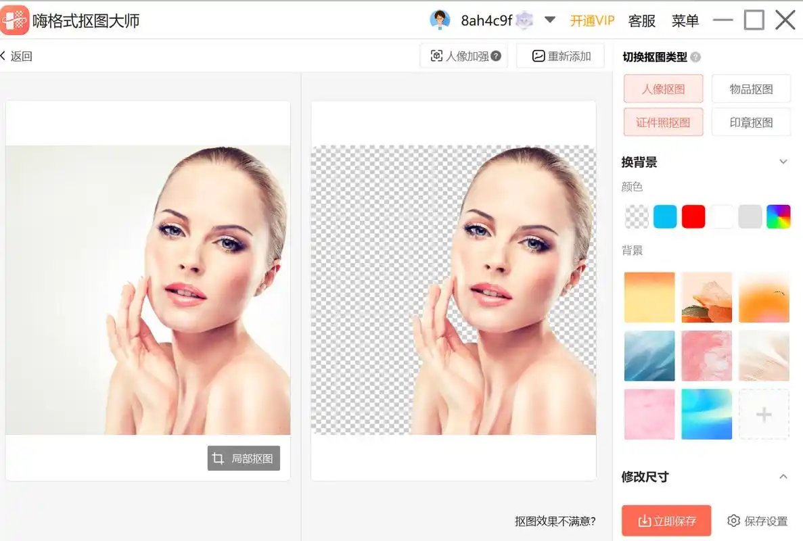
Task: Pick the red background color swatch
Action: pos(693,216)
